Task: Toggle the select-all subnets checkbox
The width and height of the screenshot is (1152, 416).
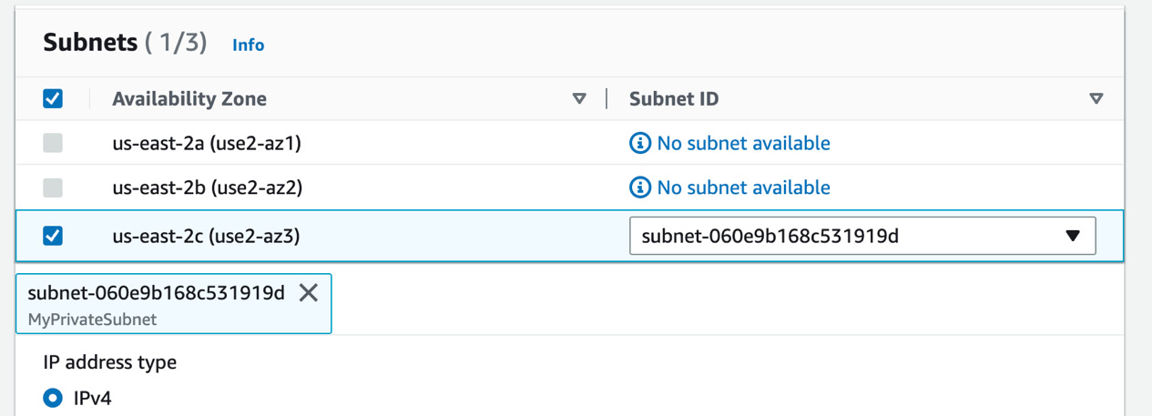Action: tap(53, 98)
